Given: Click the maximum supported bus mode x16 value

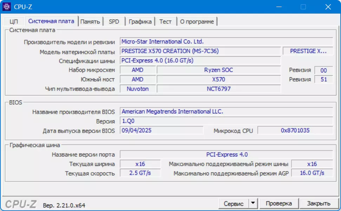Looking at the screenshot, I should [312, 164].
